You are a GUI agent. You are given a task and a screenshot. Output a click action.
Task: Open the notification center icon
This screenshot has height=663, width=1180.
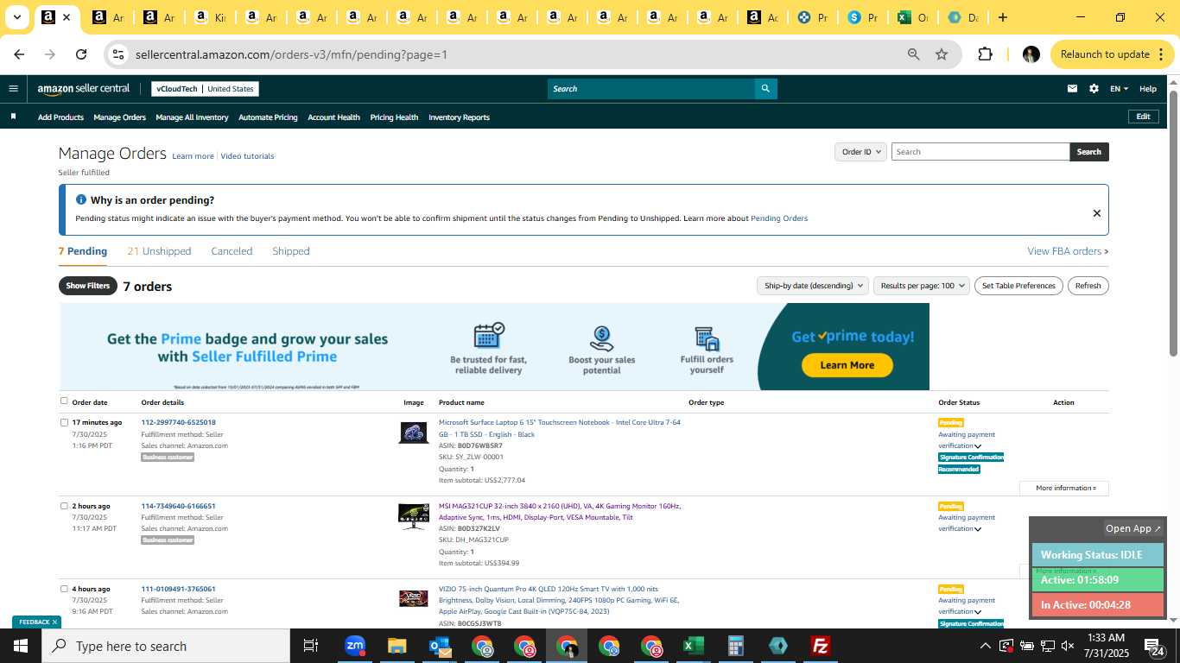pyautogui.click(x=1156, y=646)
